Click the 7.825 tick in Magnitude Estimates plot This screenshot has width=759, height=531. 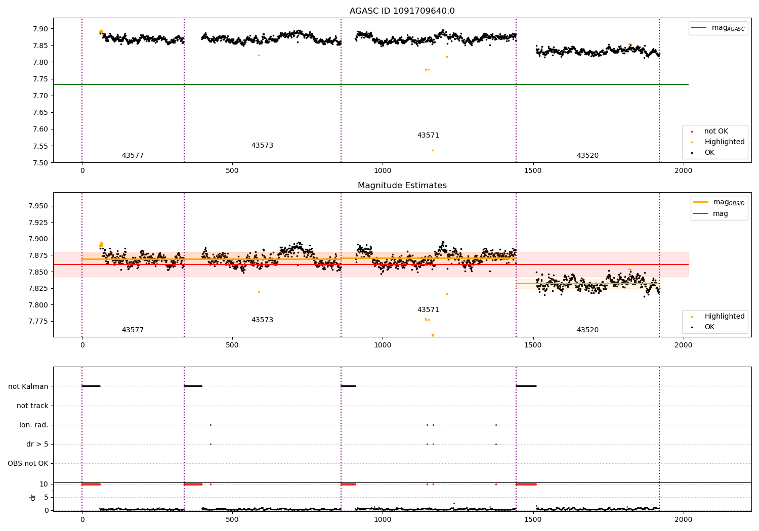pos(37,288)
